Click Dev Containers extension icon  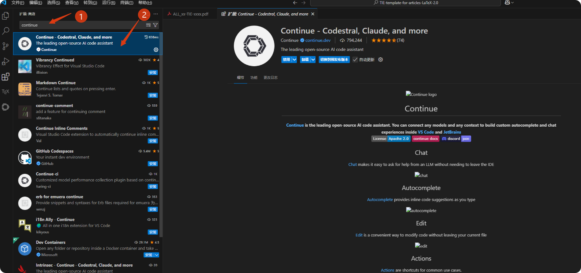click(25, 249)
